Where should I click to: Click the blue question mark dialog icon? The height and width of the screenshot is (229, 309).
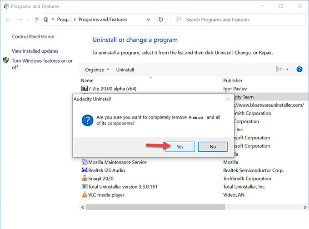[x=87, y=120]
